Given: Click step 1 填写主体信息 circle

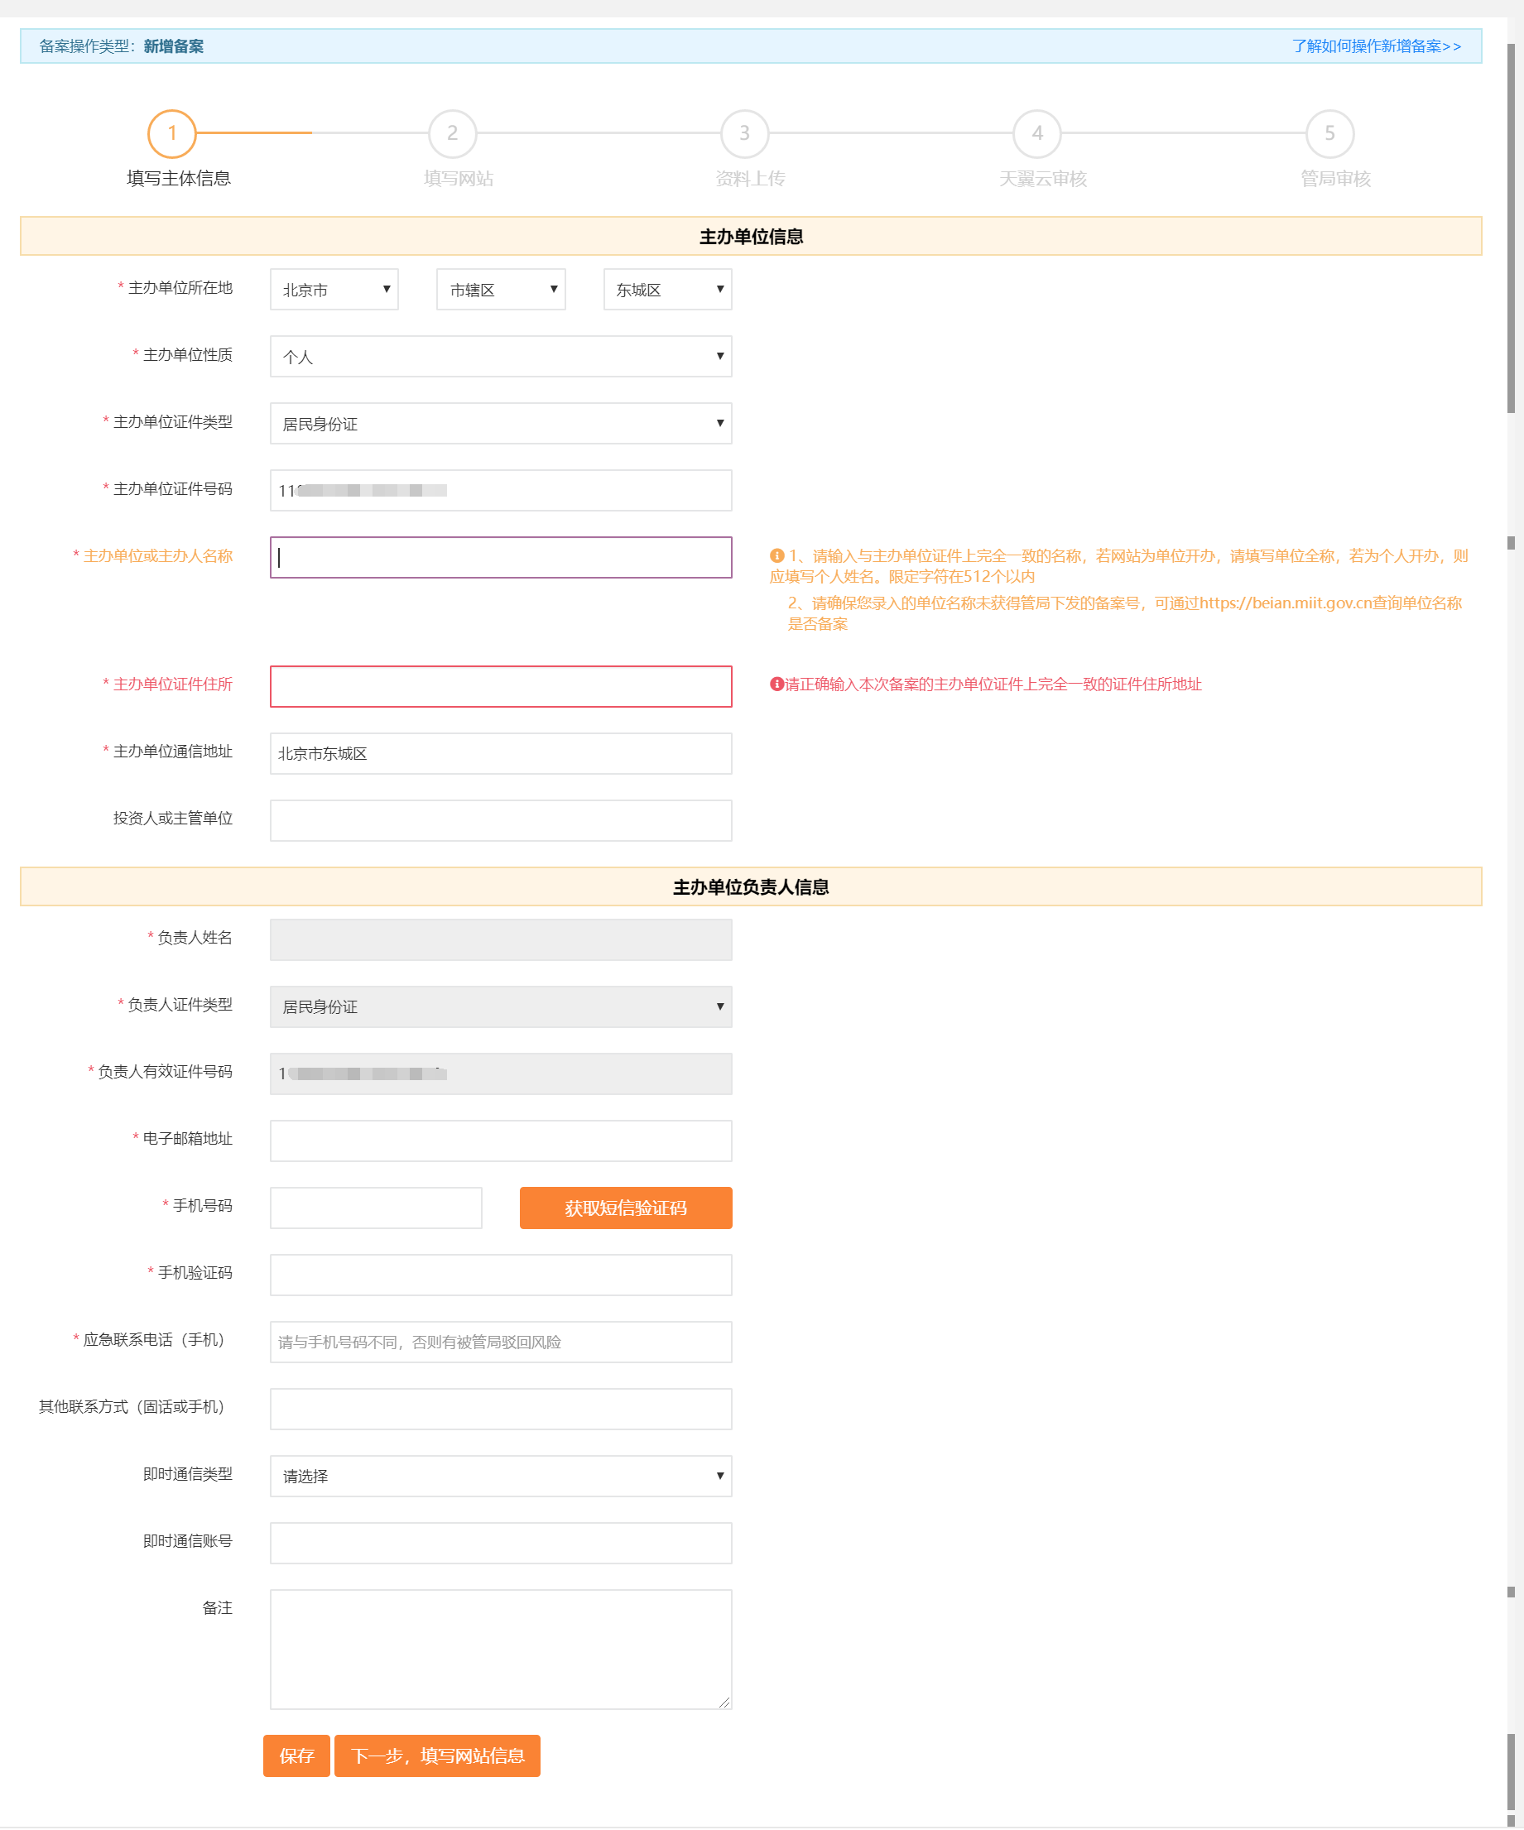Looking at the screenshot, I should point(172,133).
